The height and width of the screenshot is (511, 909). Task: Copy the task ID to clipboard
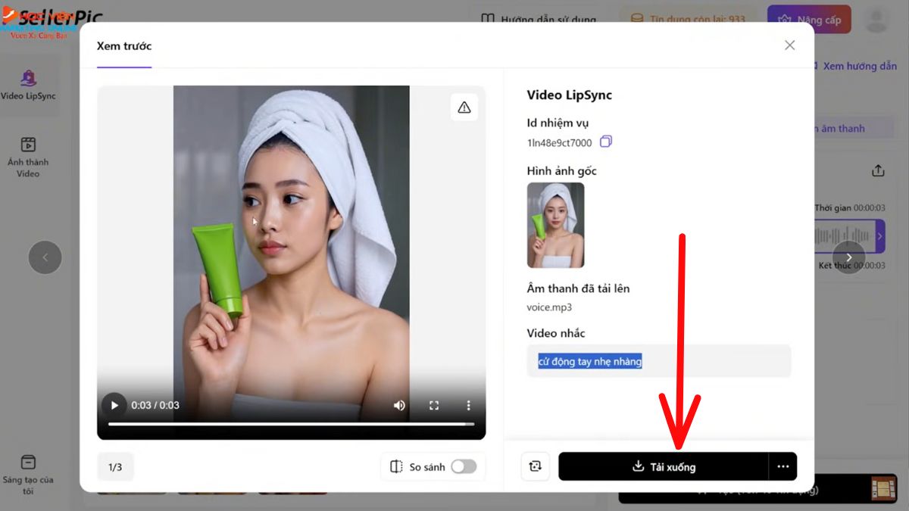(x=606, y=142)
